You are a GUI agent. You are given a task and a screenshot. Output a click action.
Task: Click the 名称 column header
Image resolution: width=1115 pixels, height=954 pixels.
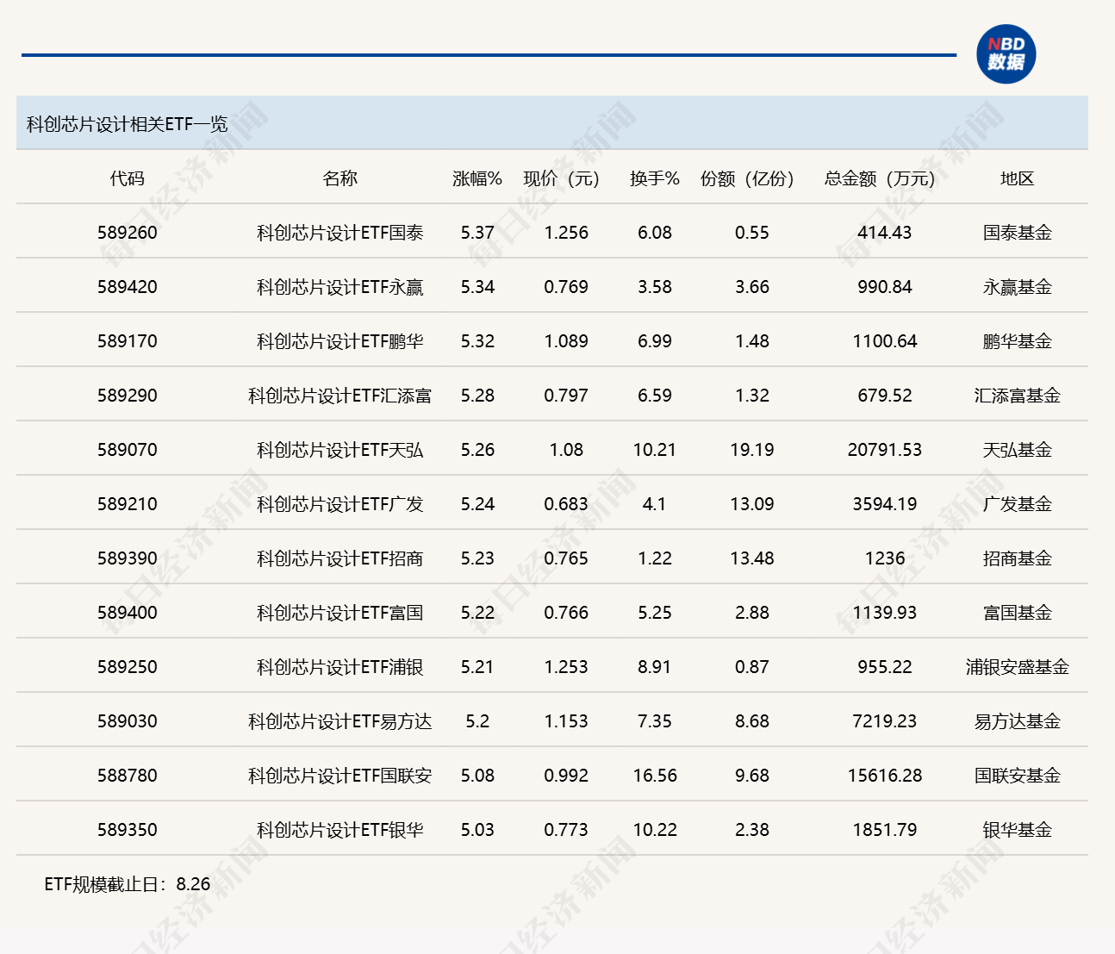pyautogui.click(x=339, y=178)
